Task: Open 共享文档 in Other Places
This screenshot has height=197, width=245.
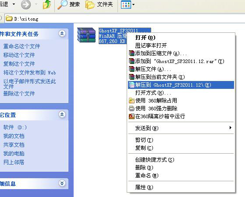Action: click(x=14, y=145)
